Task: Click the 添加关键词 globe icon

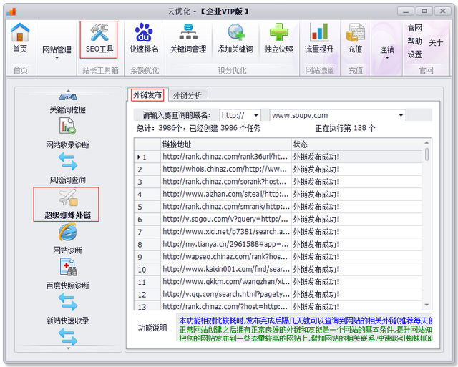Action: pos(235,32)
